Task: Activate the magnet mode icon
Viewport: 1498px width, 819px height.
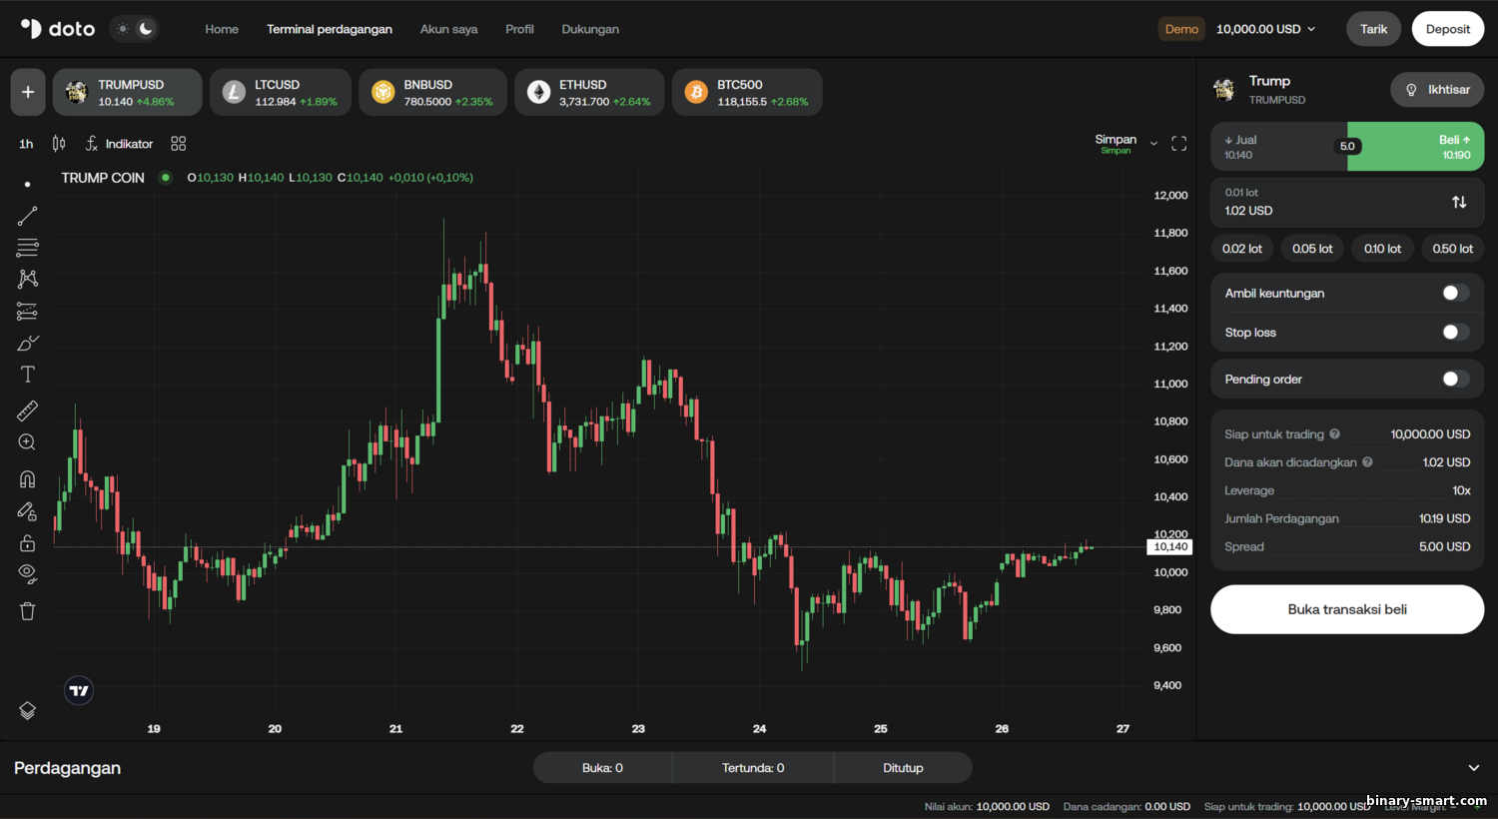Action: point(27,479)
